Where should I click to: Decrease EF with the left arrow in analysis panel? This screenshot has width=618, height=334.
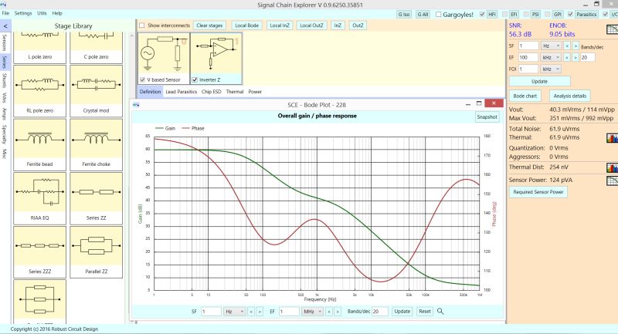pyautogui.click(x=567, y=57)
